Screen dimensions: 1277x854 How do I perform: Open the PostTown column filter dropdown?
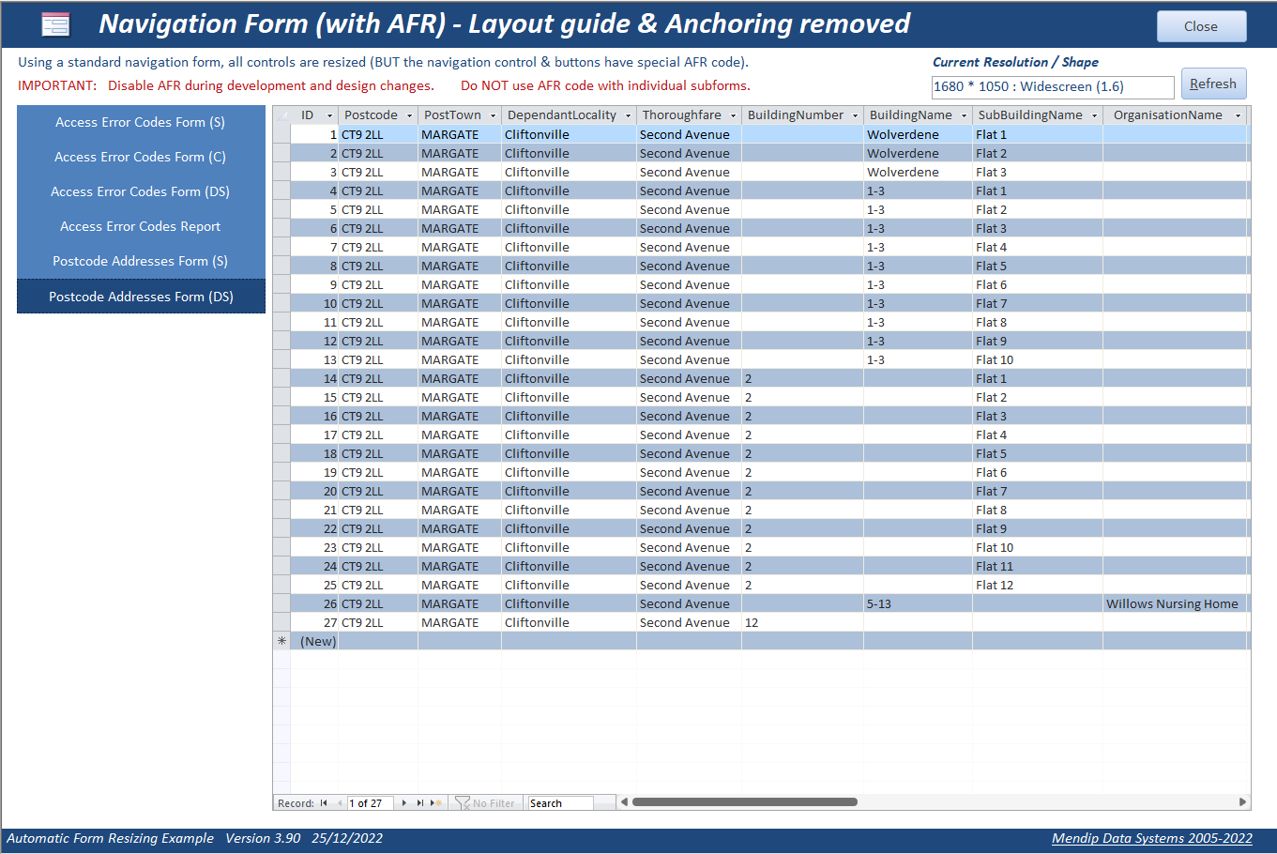pos(493,115)
